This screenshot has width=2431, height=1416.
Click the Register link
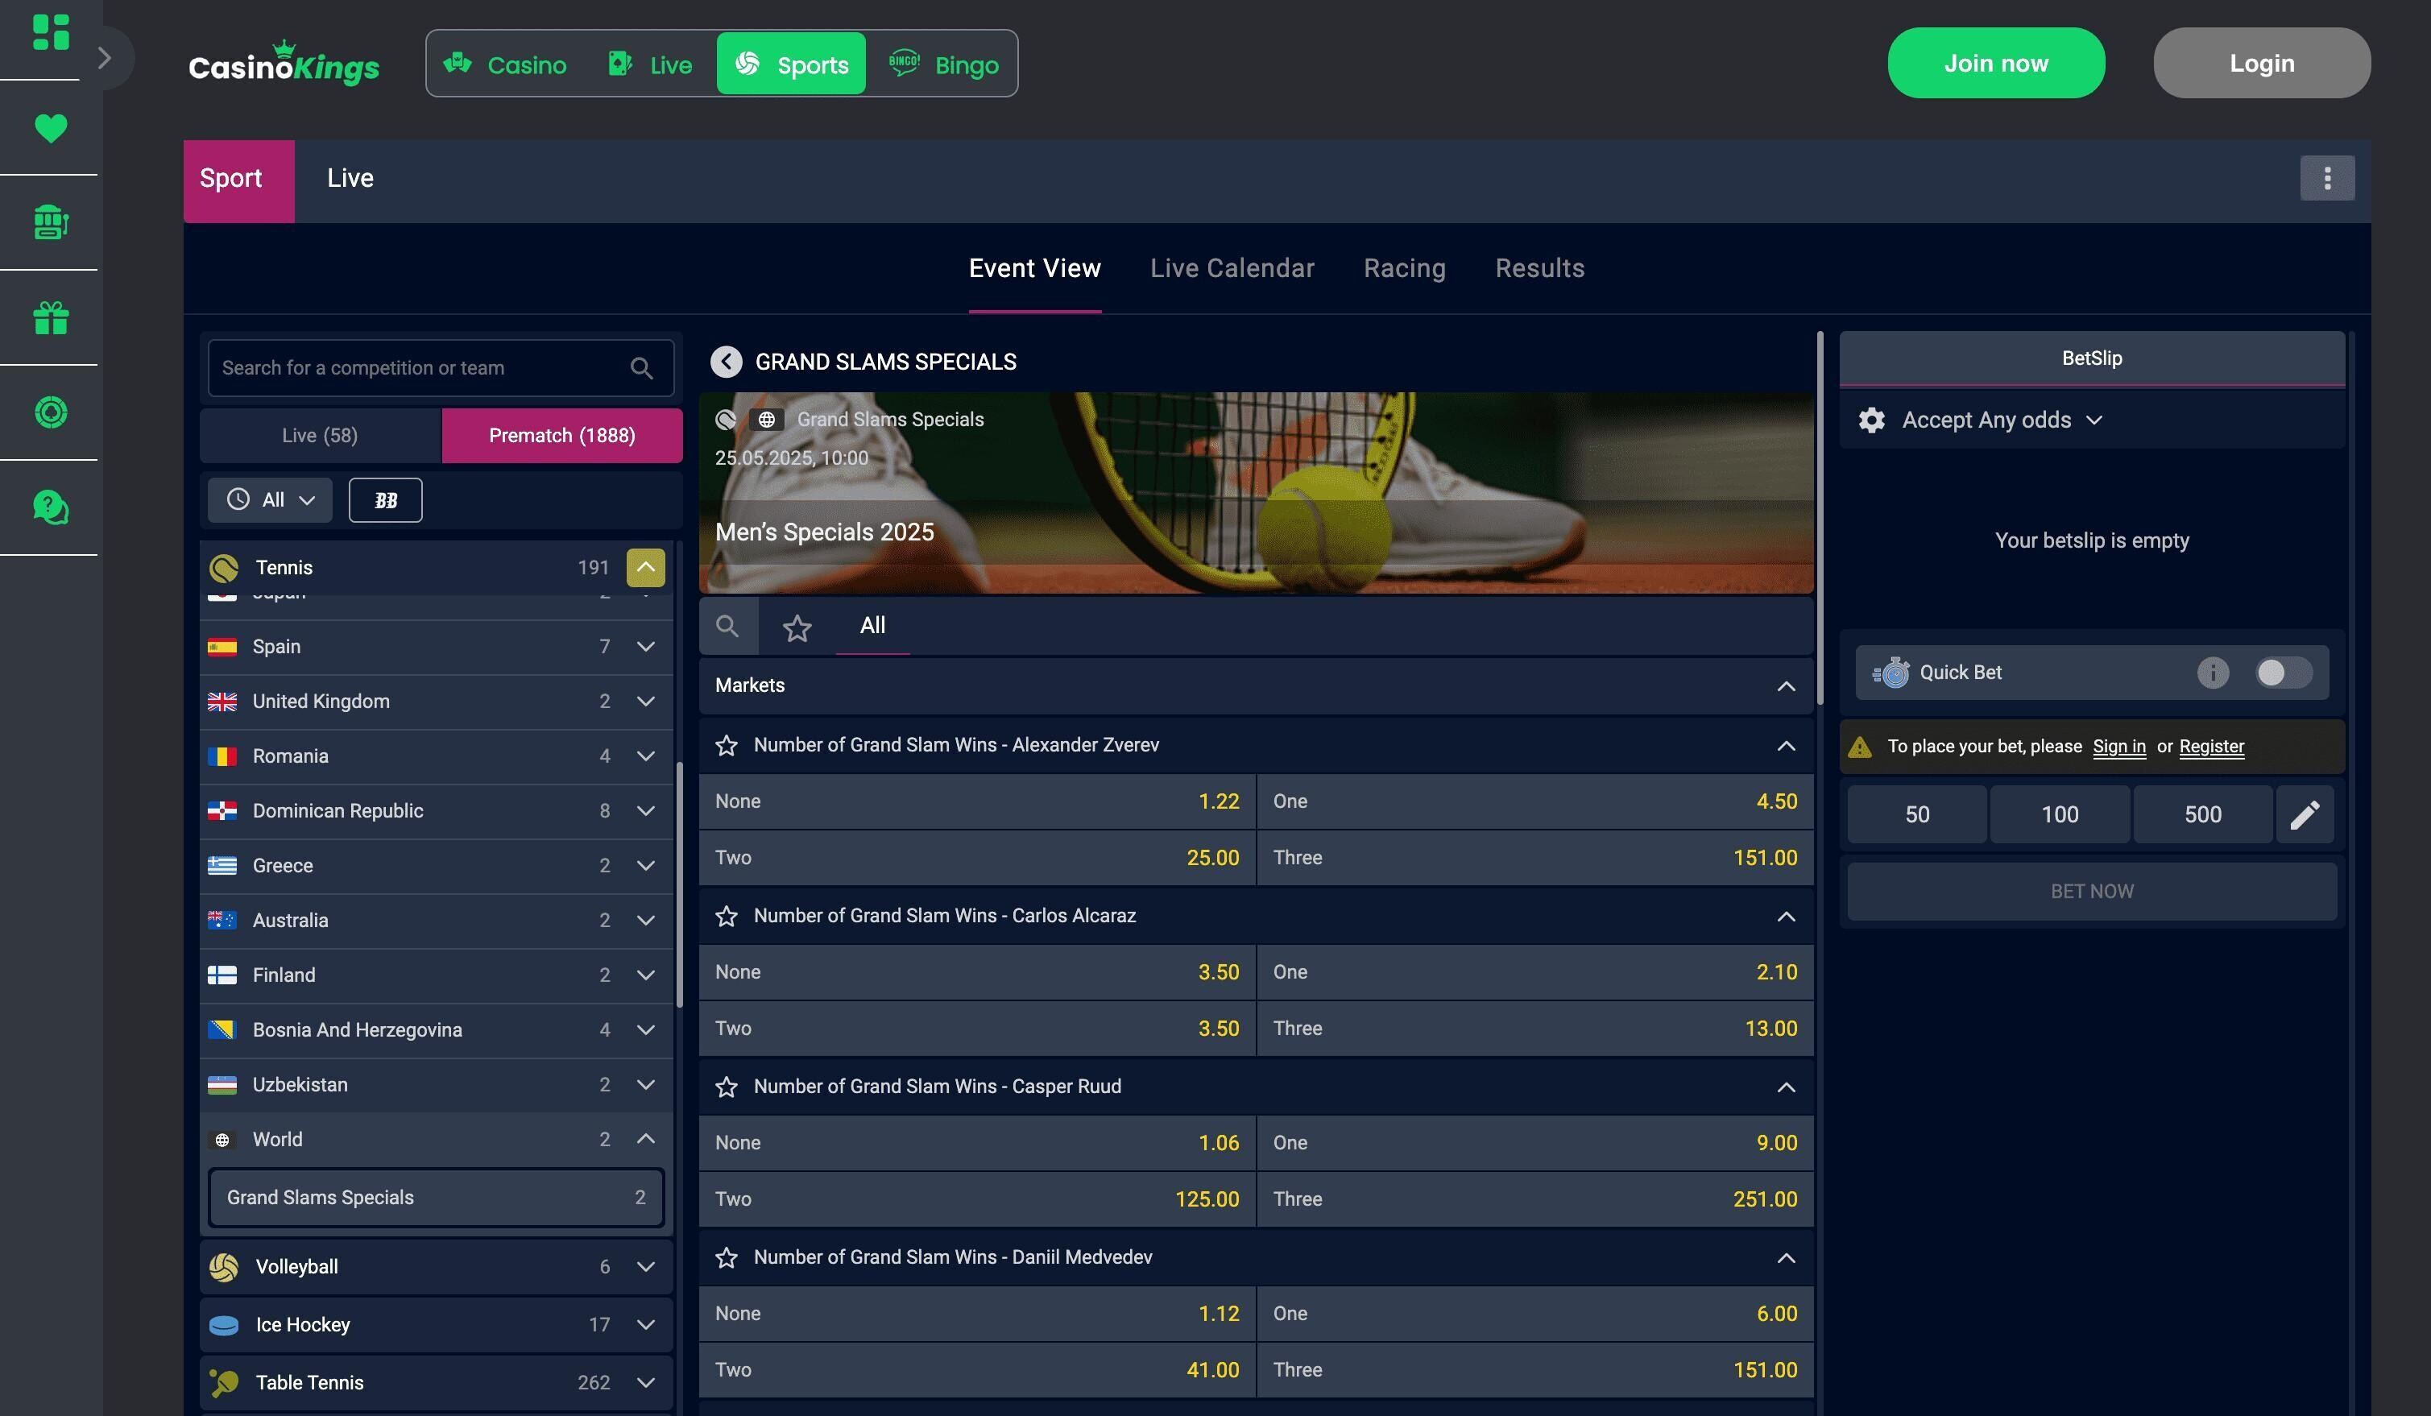click(2211, 747)
